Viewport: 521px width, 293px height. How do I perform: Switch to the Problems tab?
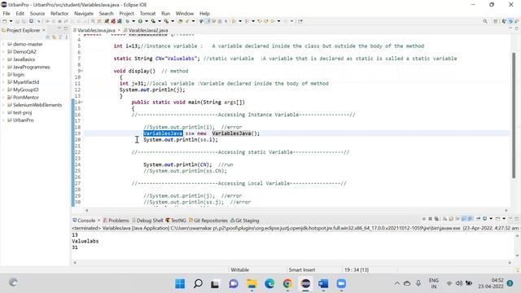pyautogui.click(x=116, y=221)
